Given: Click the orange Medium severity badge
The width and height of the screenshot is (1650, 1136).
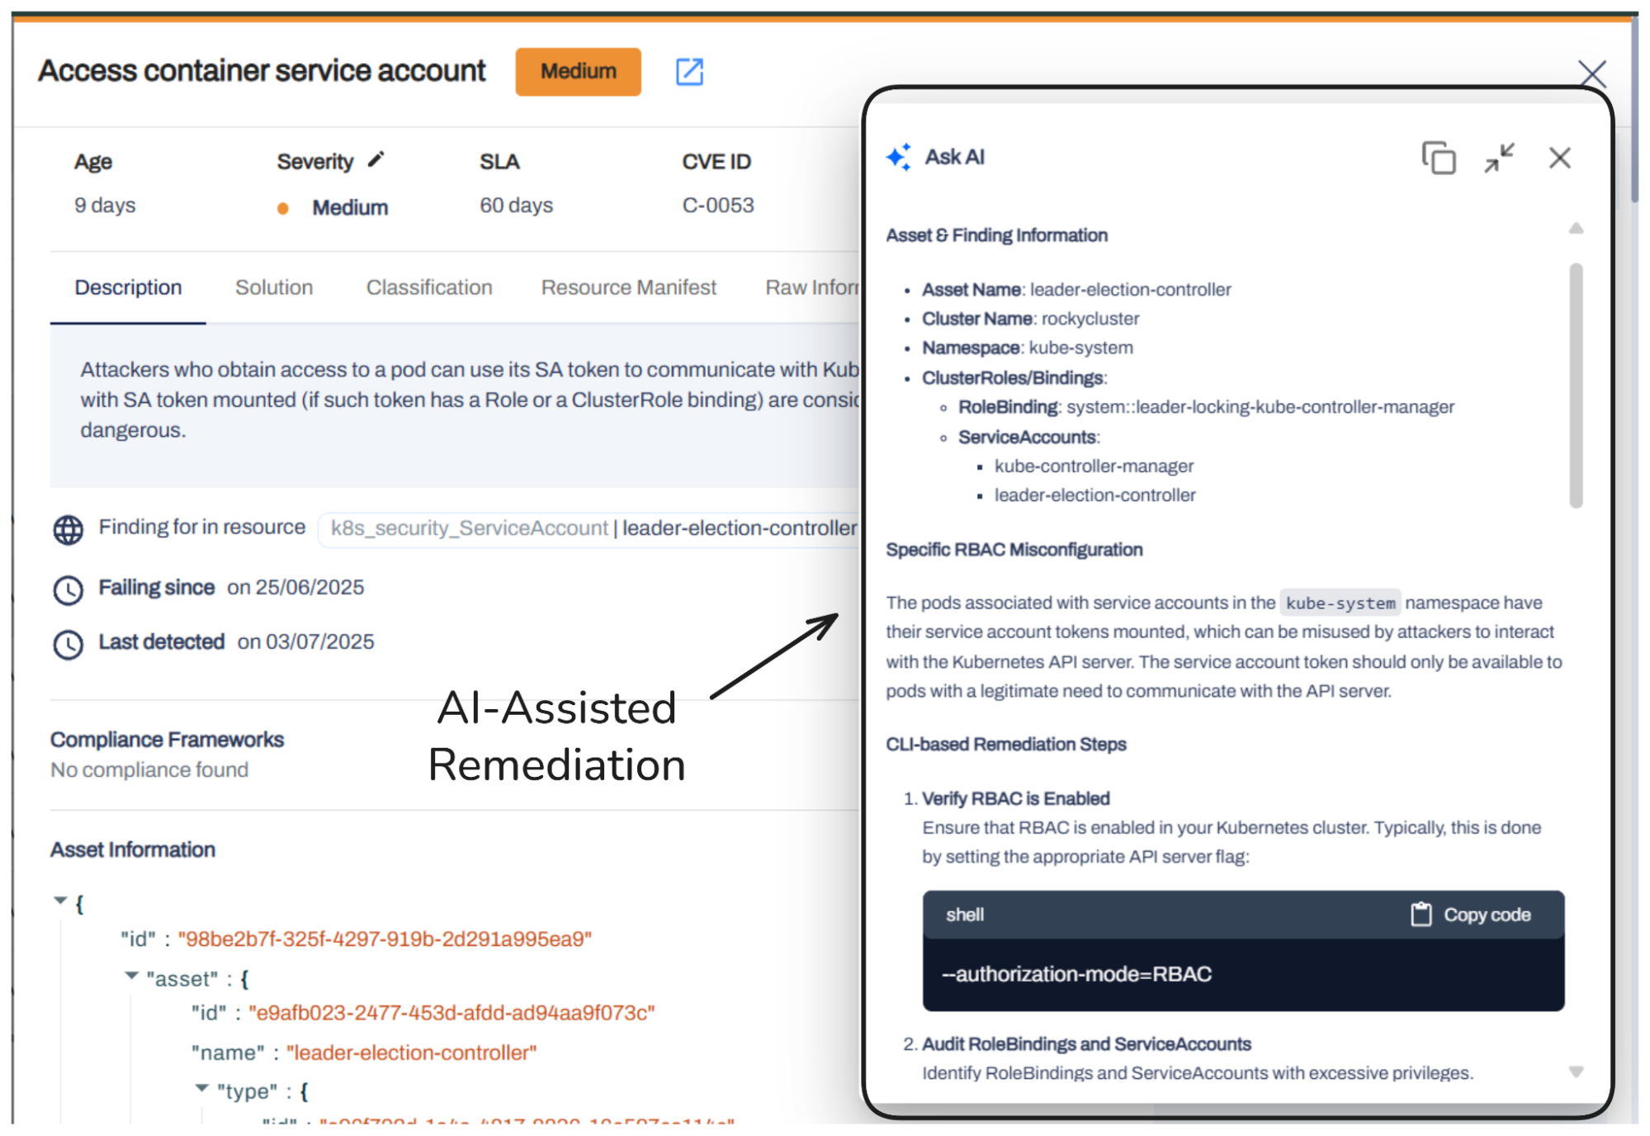Looking at the screenshot, I should tap(578, 72).
